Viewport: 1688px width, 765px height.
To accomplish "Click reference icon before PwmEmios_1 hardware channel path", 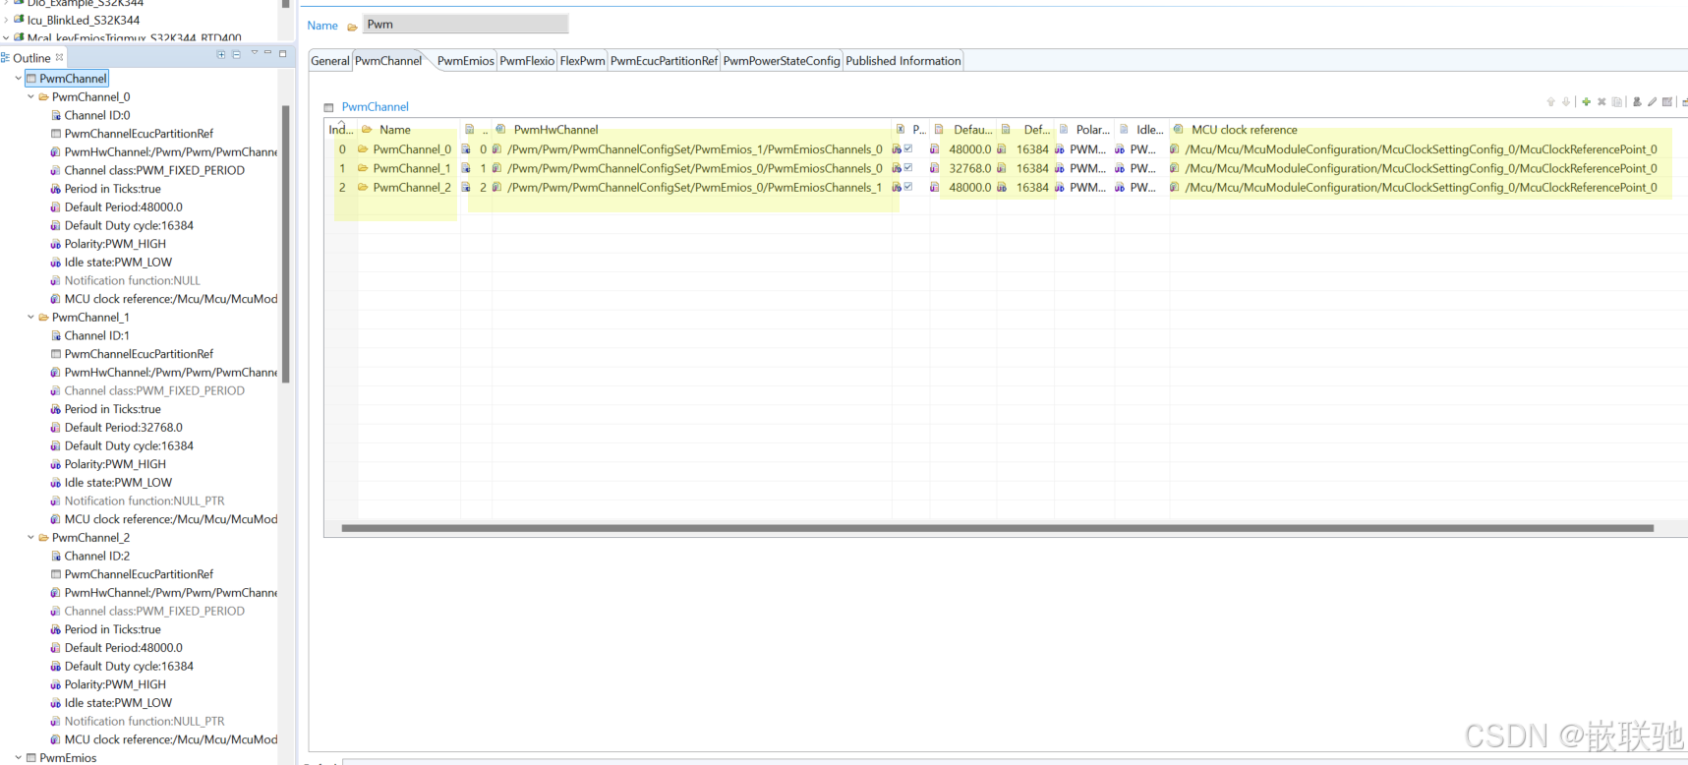I will coord(497,149).
